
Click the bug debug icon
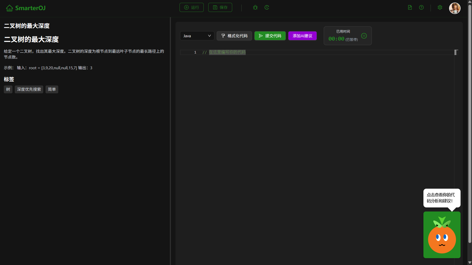point(255,8)
